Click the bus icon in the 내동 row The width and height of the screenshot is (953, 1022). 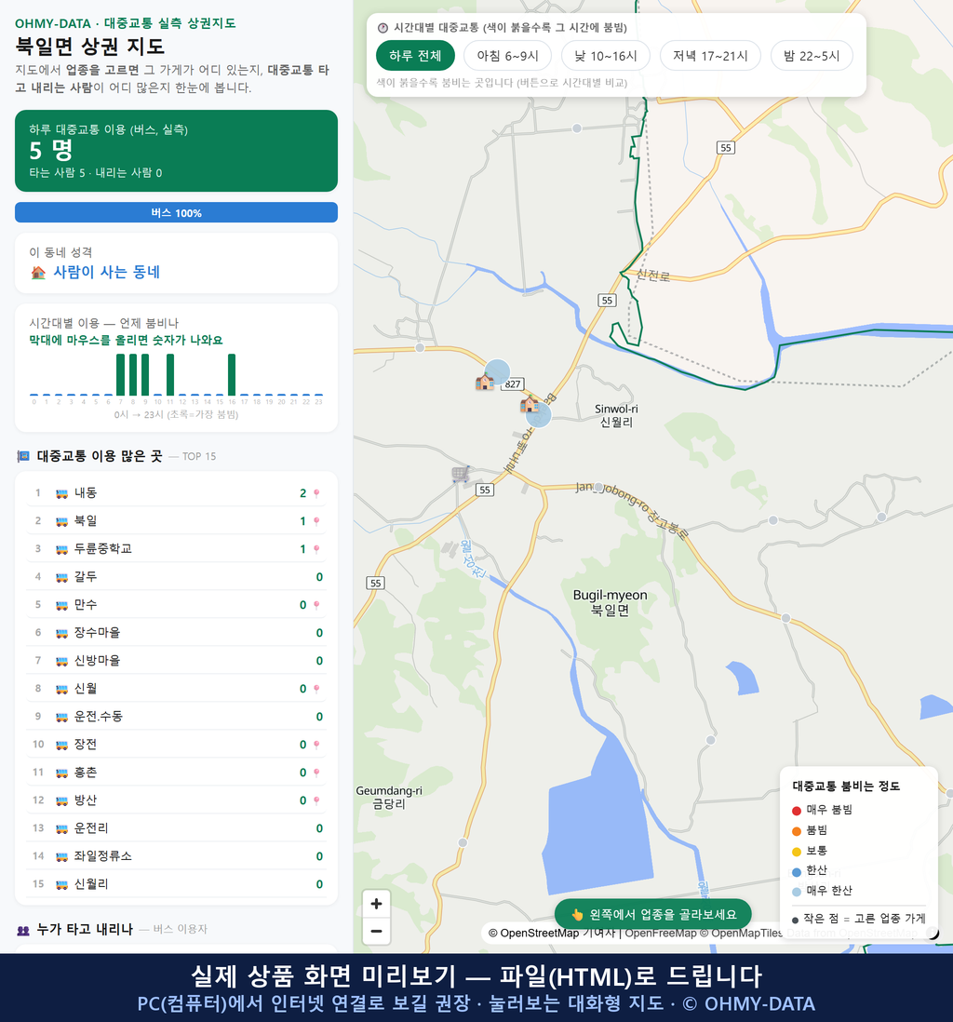(x=62, y=493)
